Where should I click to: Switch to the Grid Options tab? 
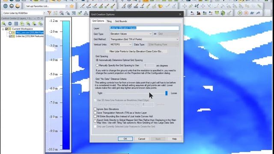[x=98, y=21]
